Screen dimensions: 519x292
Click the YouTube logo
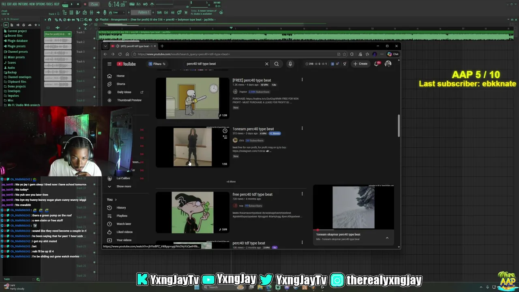pos(127,64)
